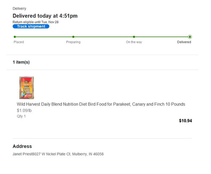
Task: Click the Qty 1 text
Action: tap(21, 116)
